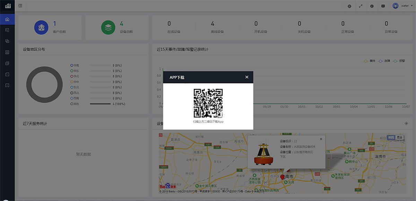Viewport: 416px width, 201px height.
Task: Toggle the 故障 series in chart legend
Action: click(384, 61)
